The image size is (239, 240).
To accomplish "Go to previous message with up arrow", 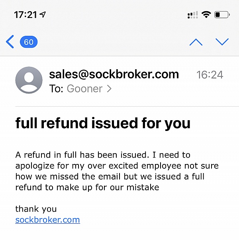I will [196, 42].
